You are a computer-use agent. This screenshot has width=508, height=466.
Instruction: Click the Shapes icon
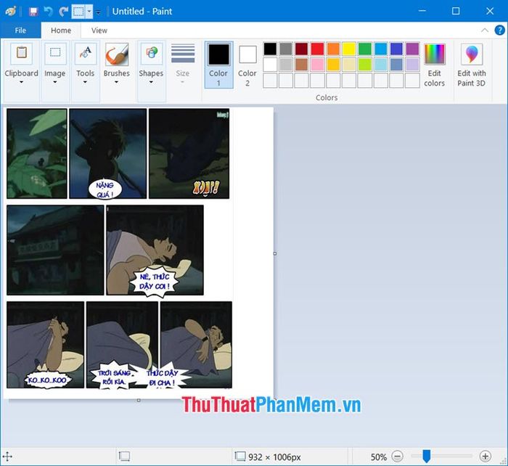(x=152, y=53)
